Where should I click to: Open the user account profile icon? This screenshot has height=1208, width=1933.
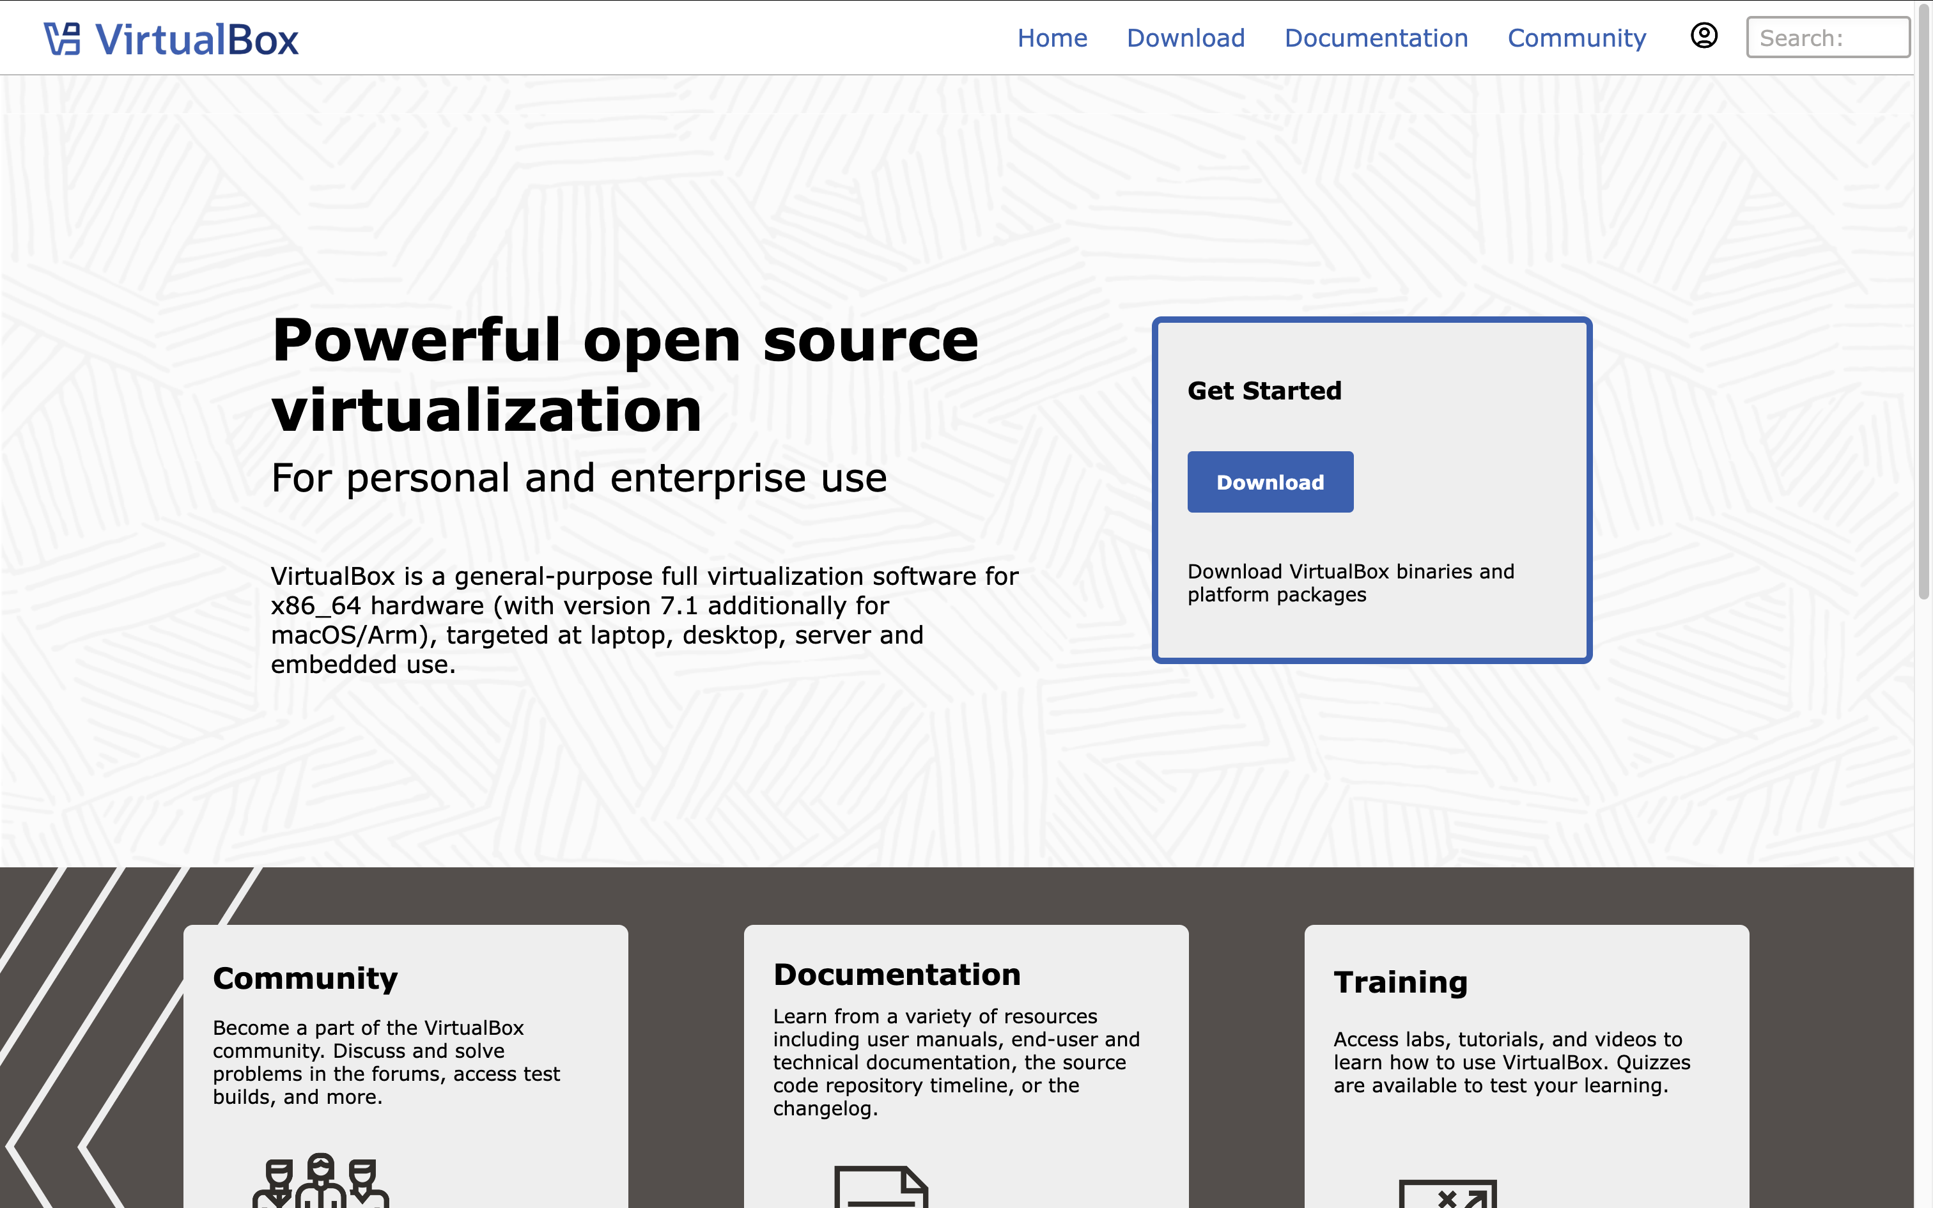pyautogui.click(x=1704, y=36)
